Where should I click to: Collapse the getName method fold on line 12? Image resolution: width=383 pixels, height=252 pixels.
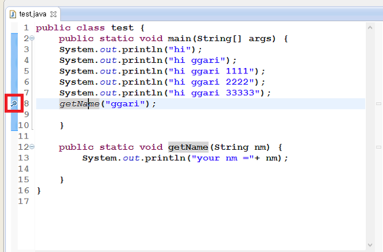(x=32, y=147)
